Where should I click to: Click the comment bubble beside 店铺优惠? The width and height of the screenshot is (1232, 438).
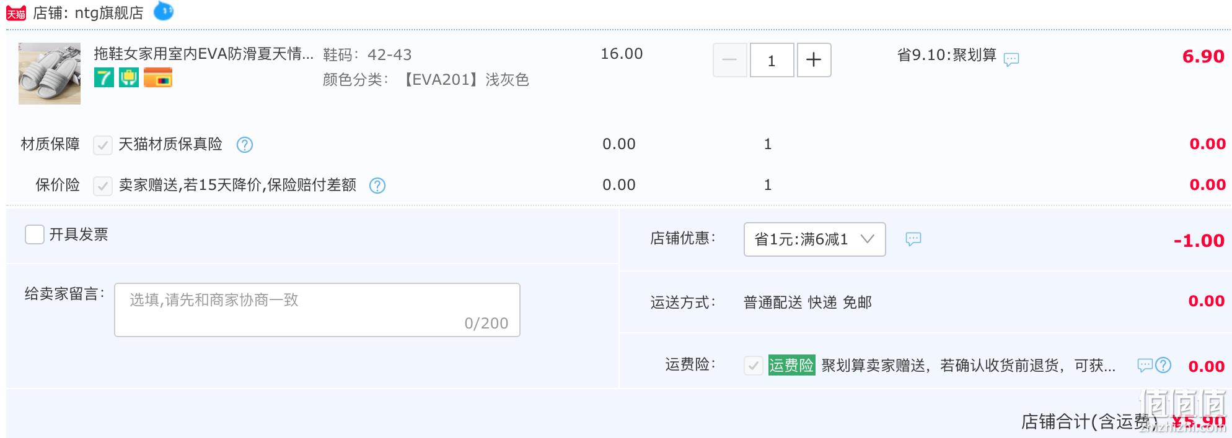[x=913, y=239]
